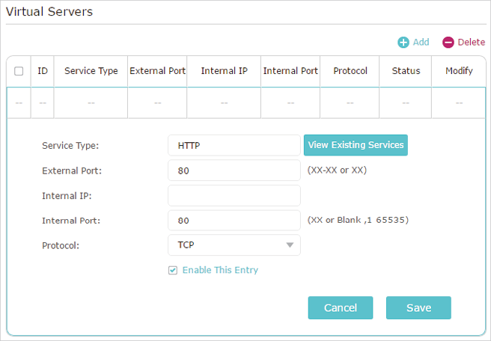
Task: Click the Cancel button
Action: 341,308
